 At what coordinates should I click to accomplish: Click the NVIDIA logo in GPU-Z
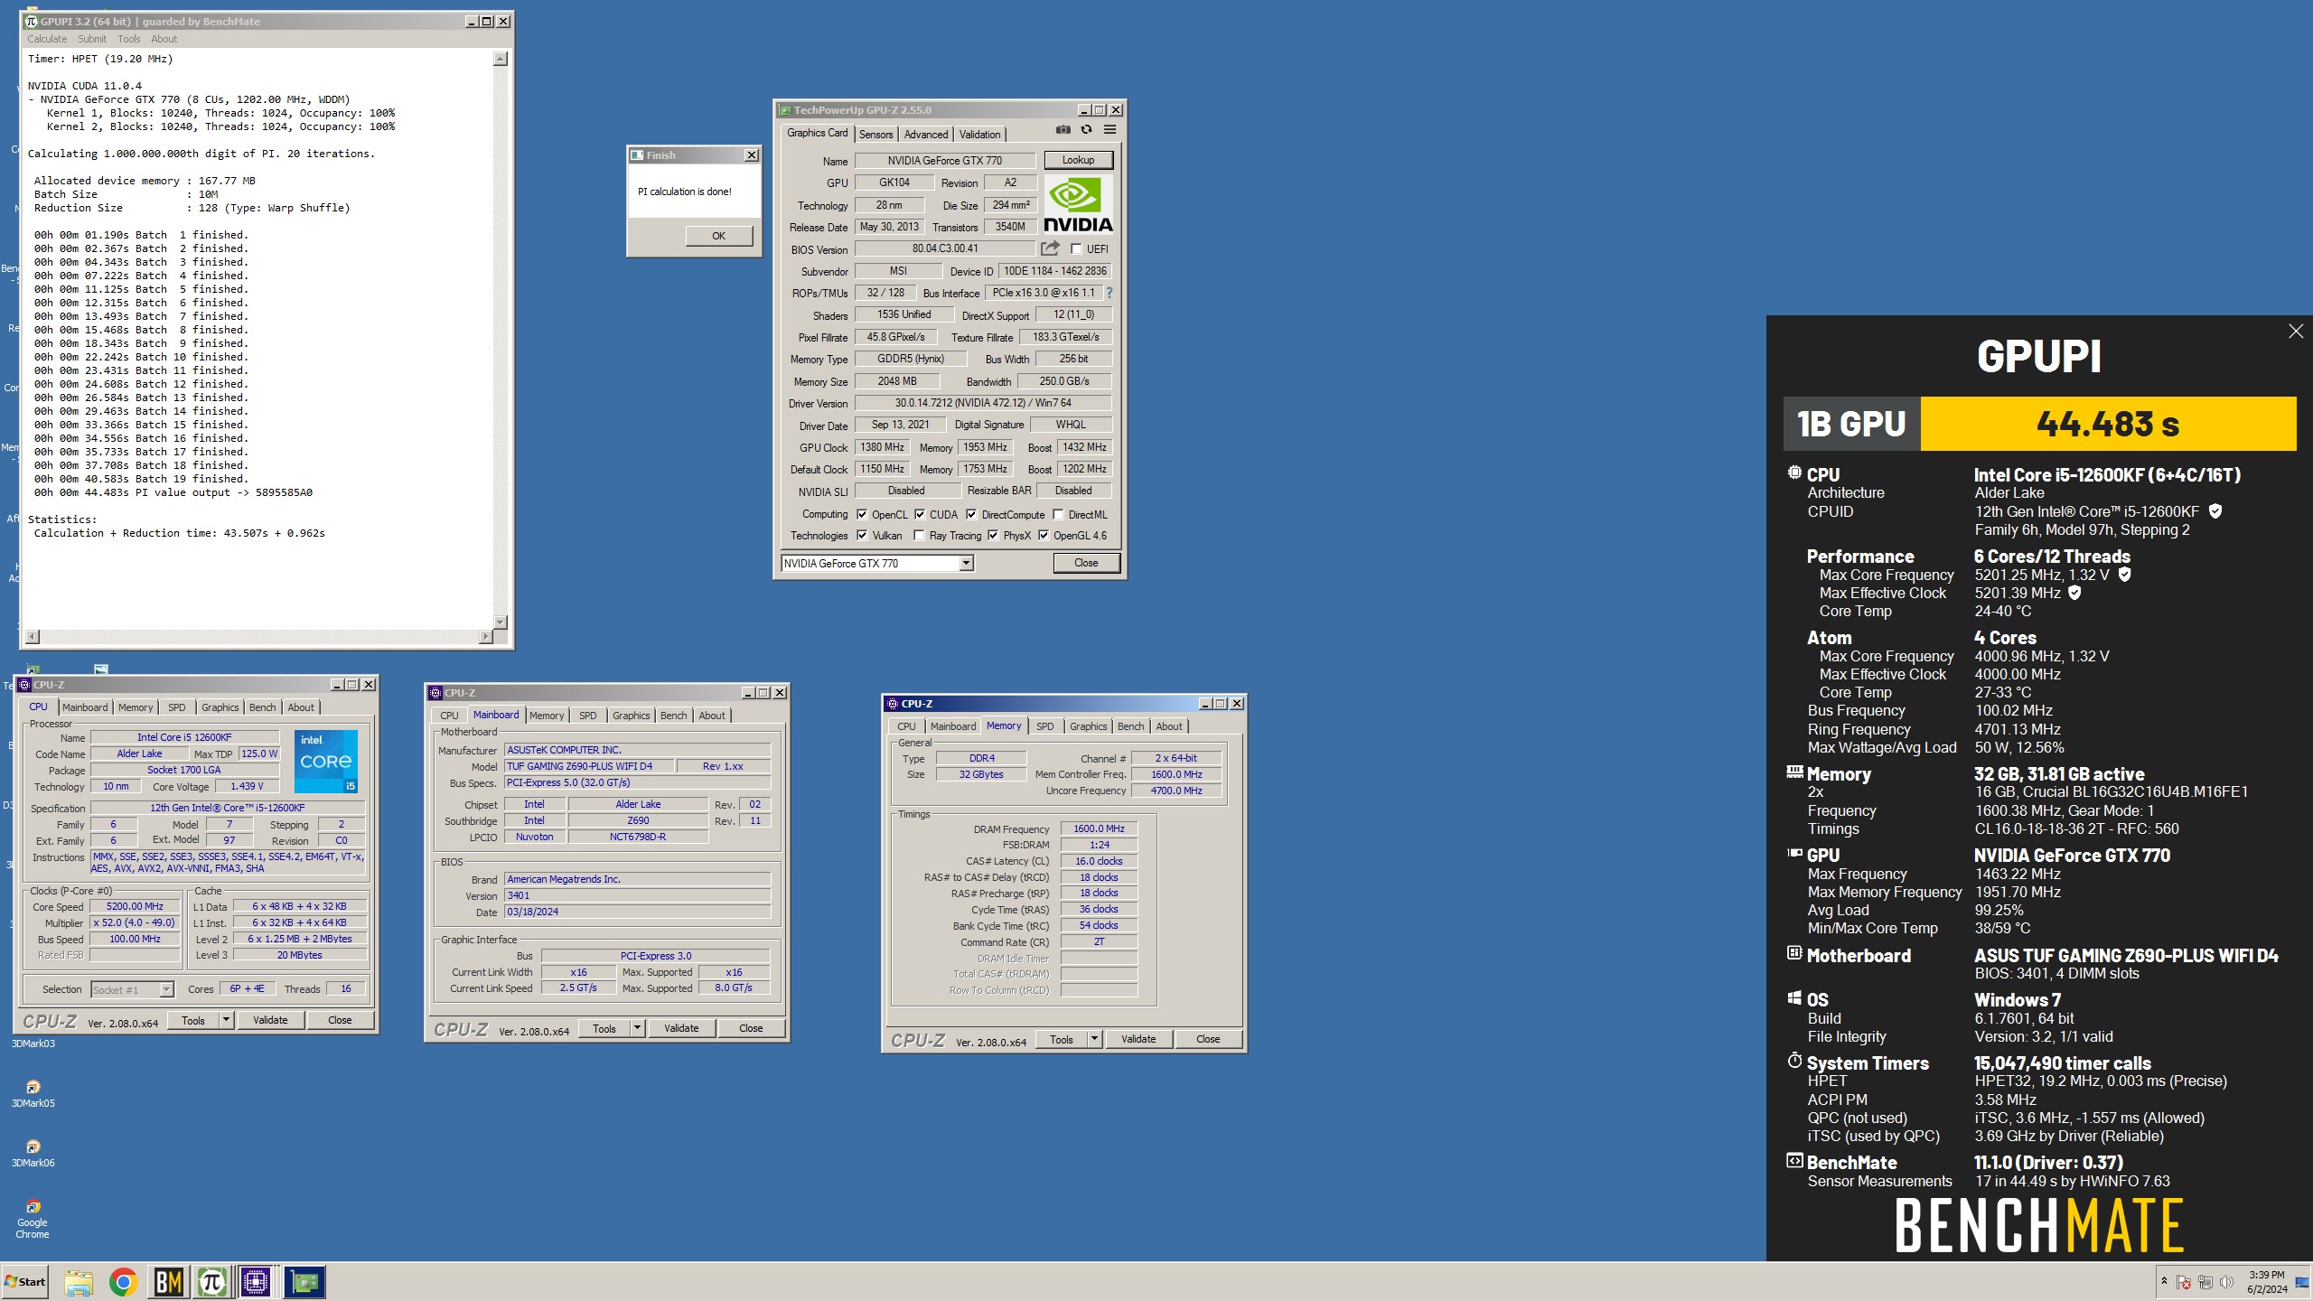click(1078, 205)
